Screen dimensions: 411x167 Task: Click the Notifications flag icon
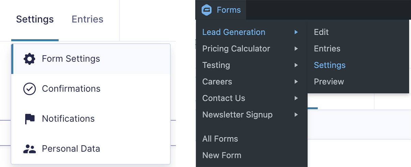[x=30, y=119]
